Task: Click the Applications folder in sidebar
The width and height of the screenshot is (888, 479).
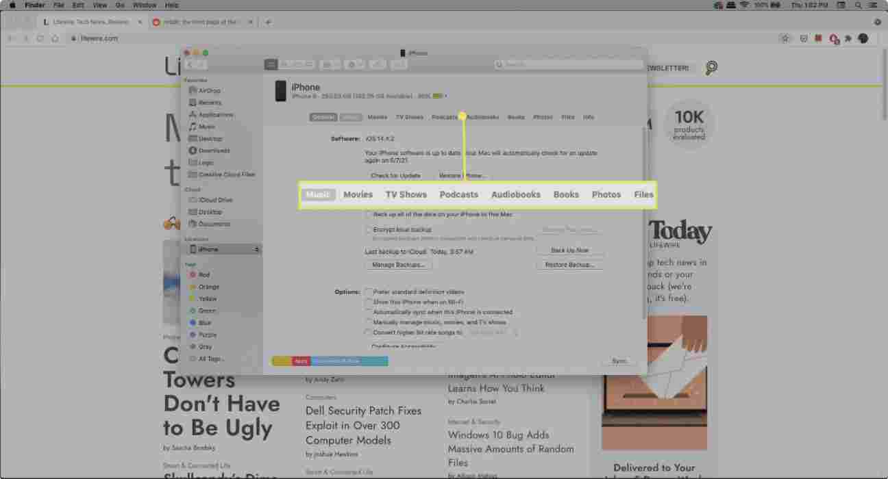Action: [215, 115]
